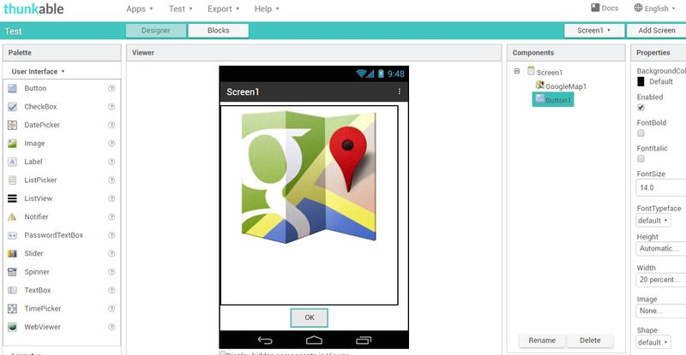Viewport: 686px width, 355px height.
Task: Click the Width 20 percent field
Action: click(x=660, y=280)
